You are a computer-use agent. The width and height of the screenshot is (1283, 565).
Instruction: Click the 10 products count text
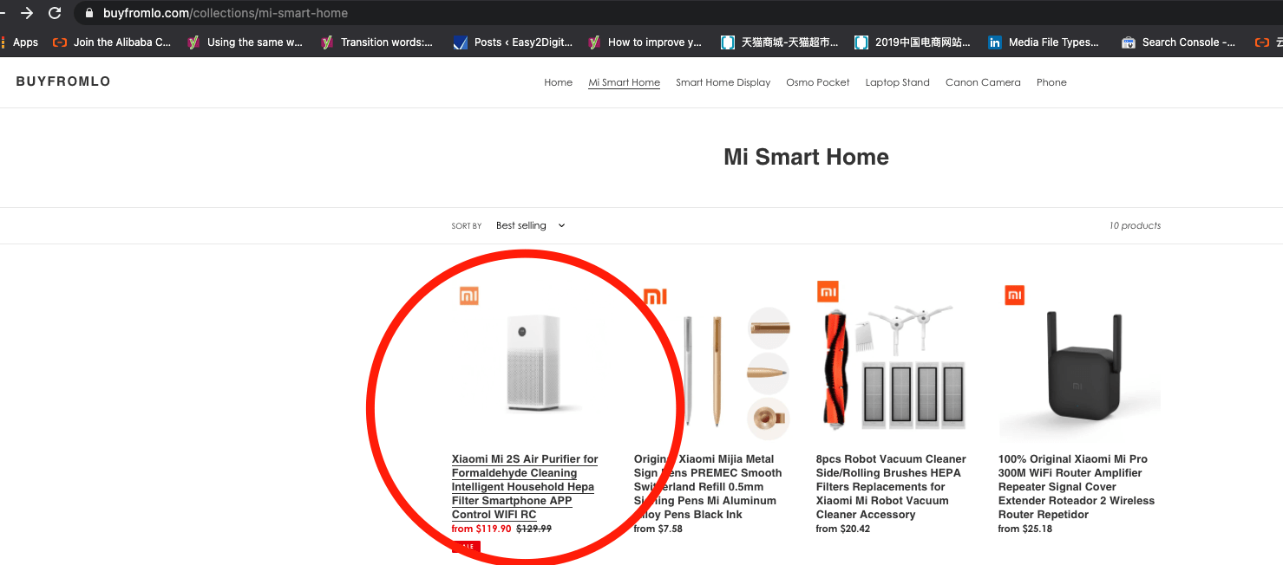(1135, 225)
